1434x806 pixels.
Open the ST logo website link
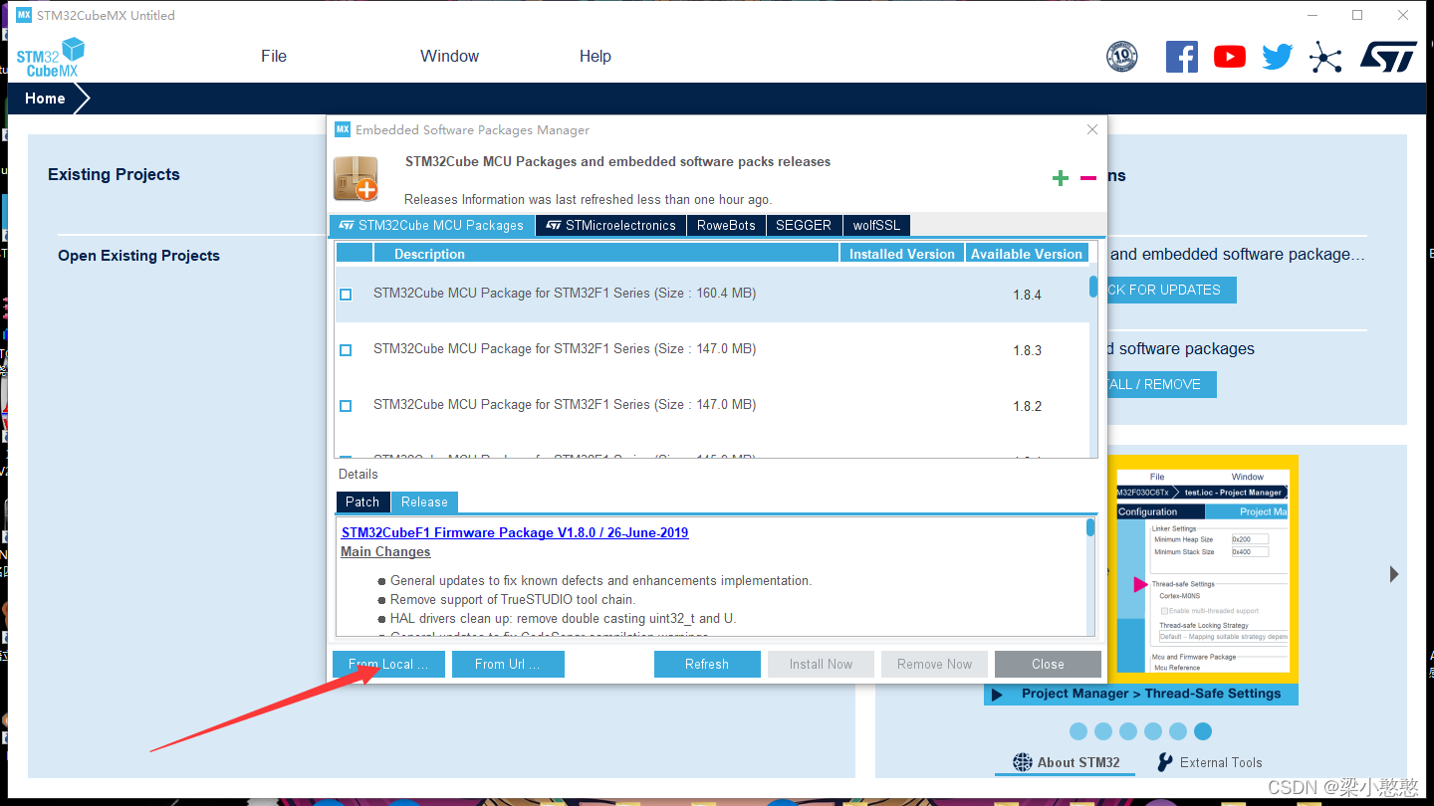point(1388,57)
